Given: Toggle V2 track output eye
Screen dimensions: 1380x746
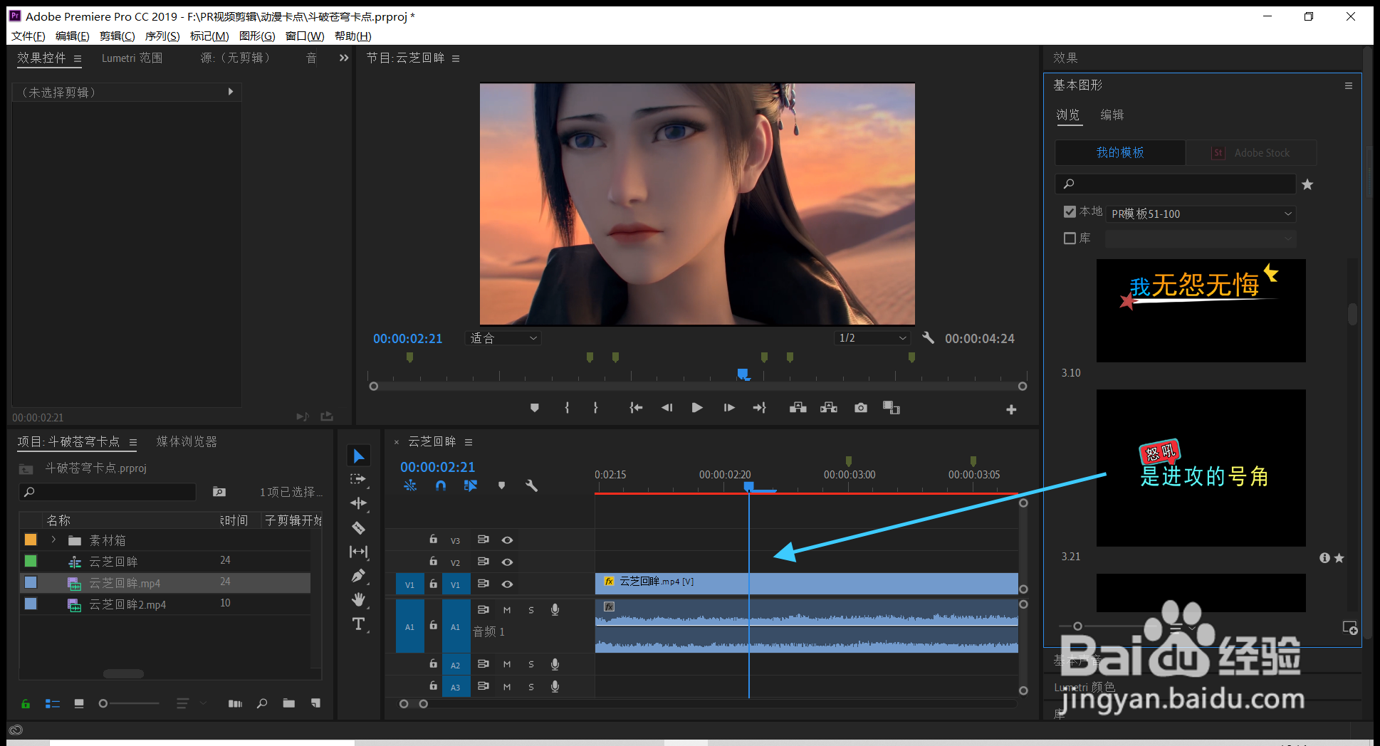Looking at the screenshot, I should [507, 562].
